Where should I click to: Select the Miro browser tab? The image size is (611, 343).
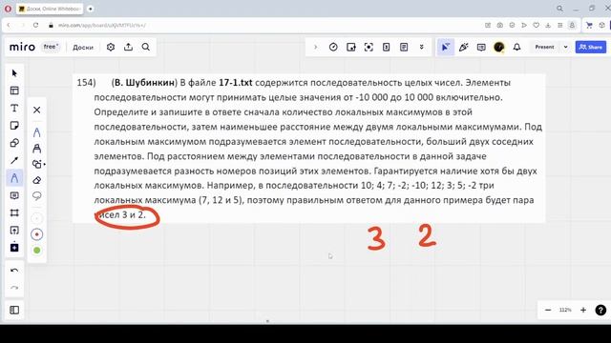[50, 9]
